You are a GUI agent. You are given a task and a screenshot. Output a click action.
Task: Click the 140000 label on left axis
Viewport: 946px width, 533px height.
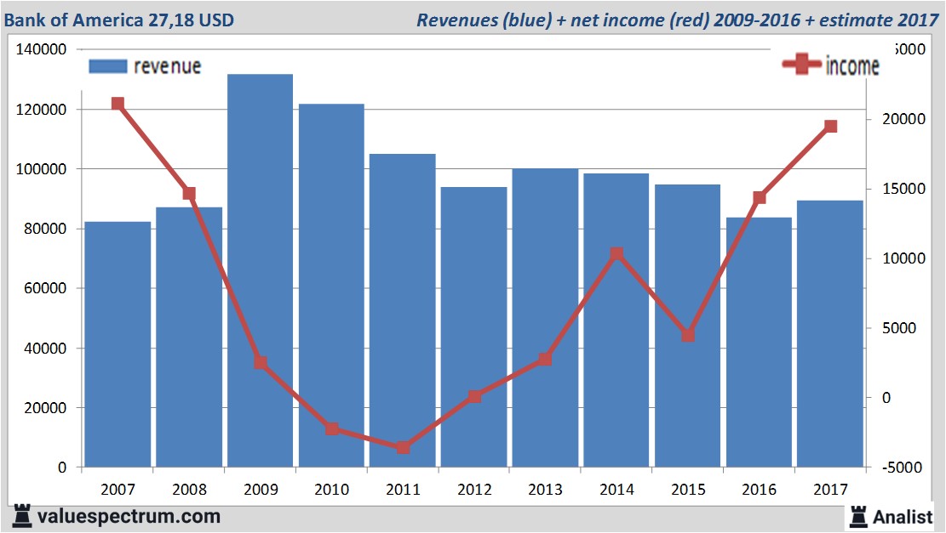(42, 50)
